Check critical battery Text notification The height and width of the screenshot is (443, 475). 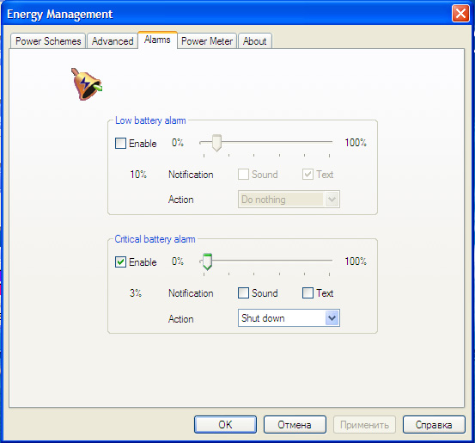[x=308, y=293]
